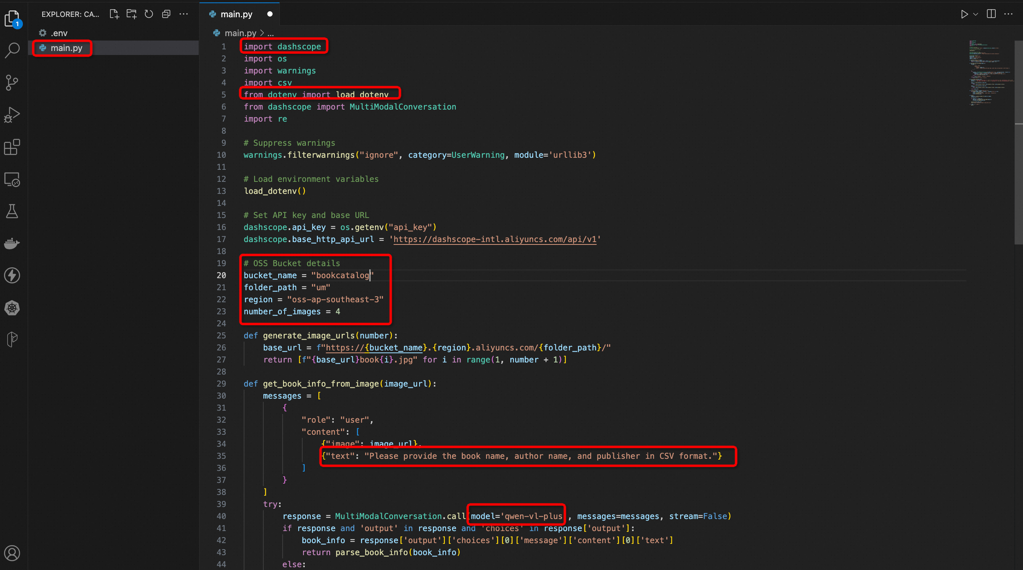Image resolution: width=1023 pixels, height=570 pixels.
Task: Expand the breadcrumb ellipsis symbol list
Action: [x=271, y=33]
